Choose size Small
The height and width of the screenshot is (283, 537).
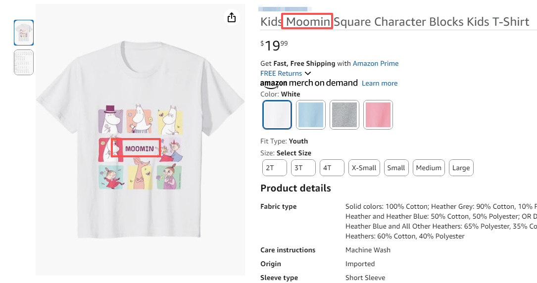[396, 168]
